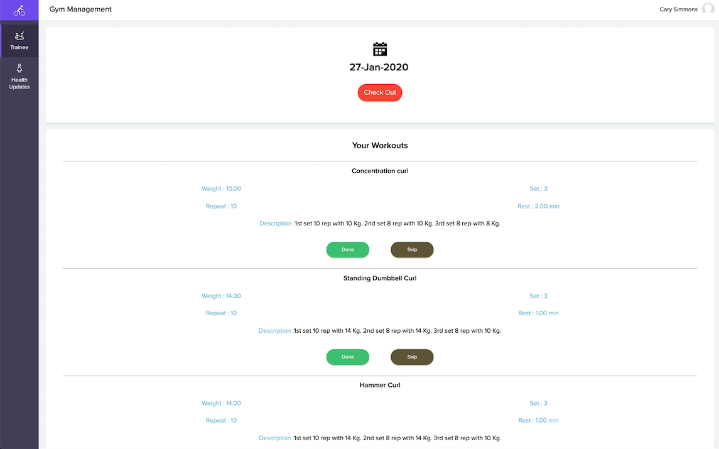Click the Standing Dumbbell Curl title
The image size is (719, 449).
coord(380,278)
